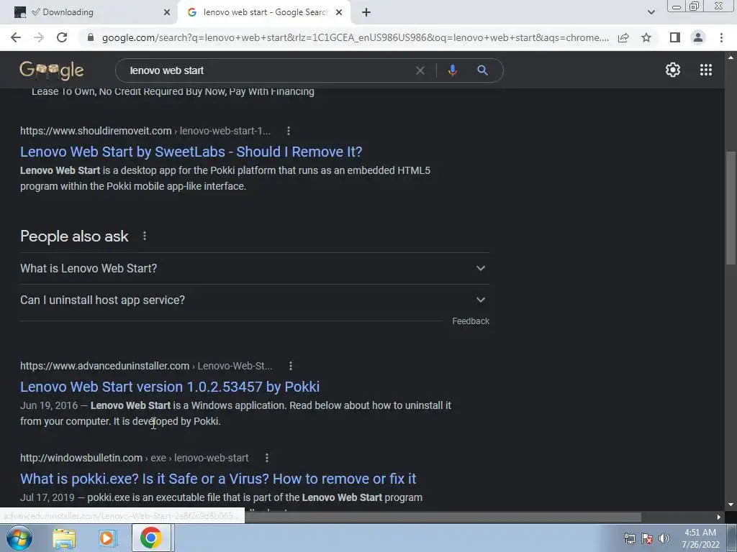Expand What is Lenovo Web Start question

point(255,269)
